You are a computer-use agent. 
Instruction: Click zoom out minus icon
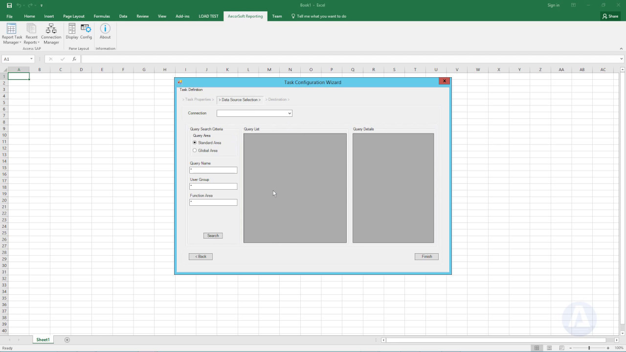pyautogui.click(x=570, y=348)
